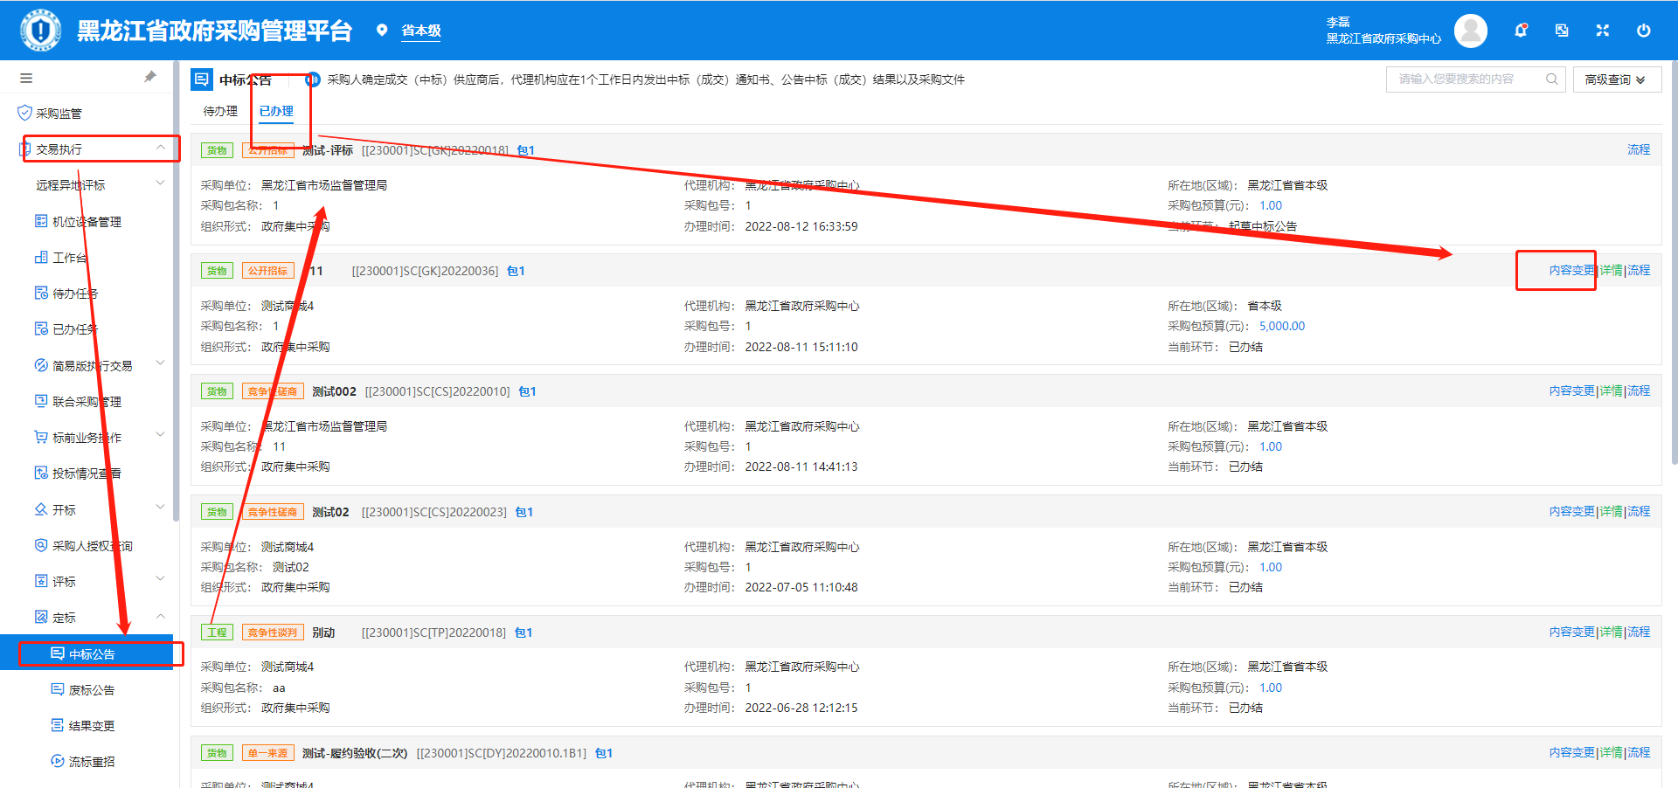1678x788 pixels.
Task: Click 包1 link on 测试-履约验收(二次) row
Action: coord(604,753)
